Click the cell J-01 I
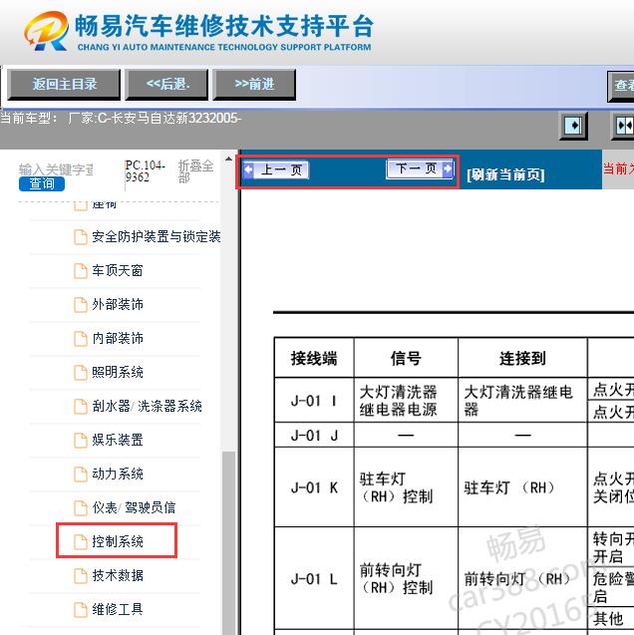Image resolution: width=634 pixels, height=635 pixels. (314, 401)
